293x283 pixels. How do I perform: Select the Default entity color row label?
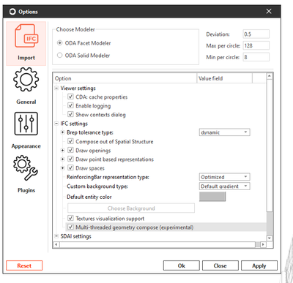89,197
